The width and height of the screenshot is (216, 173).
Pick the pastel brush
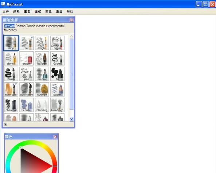pyautogui.click(x=58, y=89)
